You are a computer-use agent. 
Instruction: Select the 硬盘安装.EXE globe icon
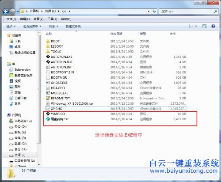[48, 119]
